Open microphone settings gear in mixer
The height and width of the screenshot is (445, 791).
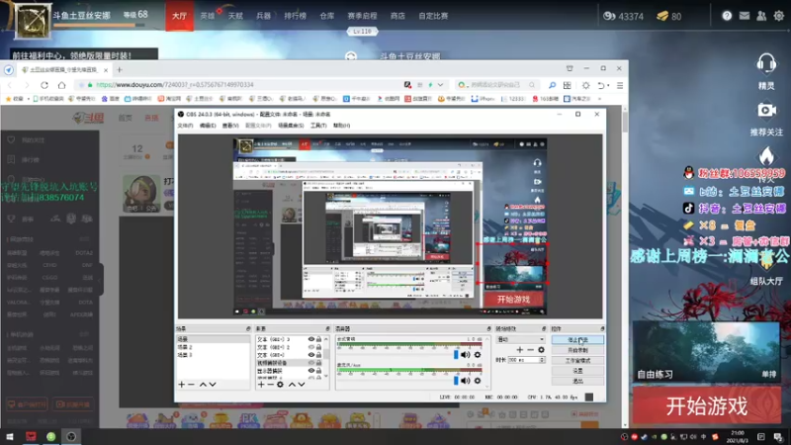[x=478, y=381]
